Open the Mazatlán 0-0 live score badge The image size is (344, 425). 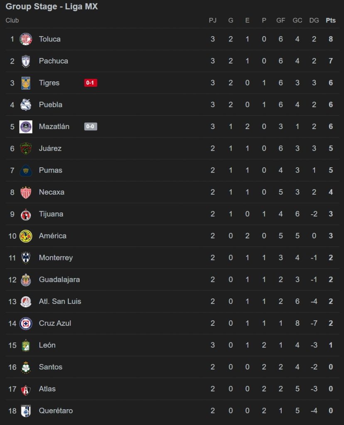pos(91,126)
